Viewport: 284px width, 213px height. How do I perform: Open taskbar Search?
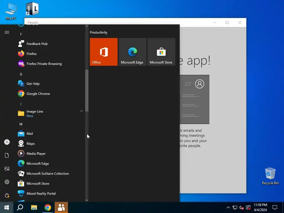click(x=20, y=207)
